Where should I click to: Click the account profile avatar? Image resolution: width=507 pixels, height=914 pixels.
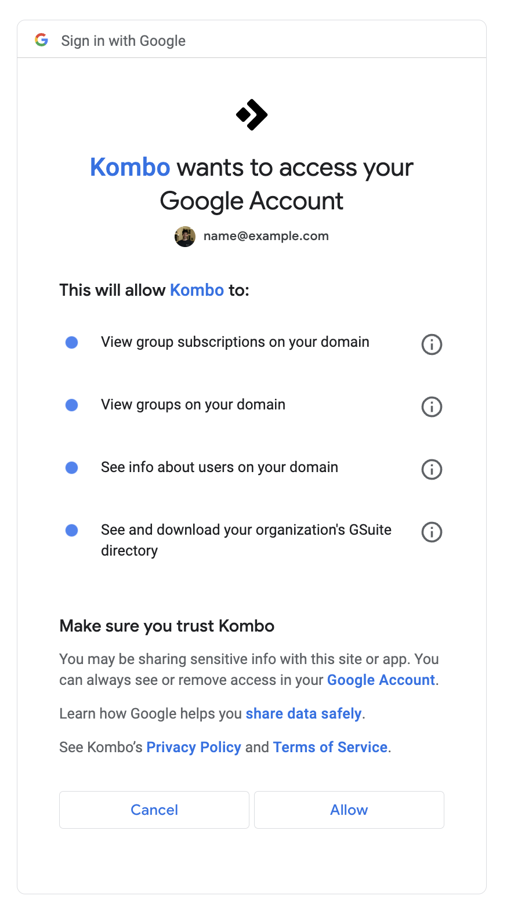[185, 237]
